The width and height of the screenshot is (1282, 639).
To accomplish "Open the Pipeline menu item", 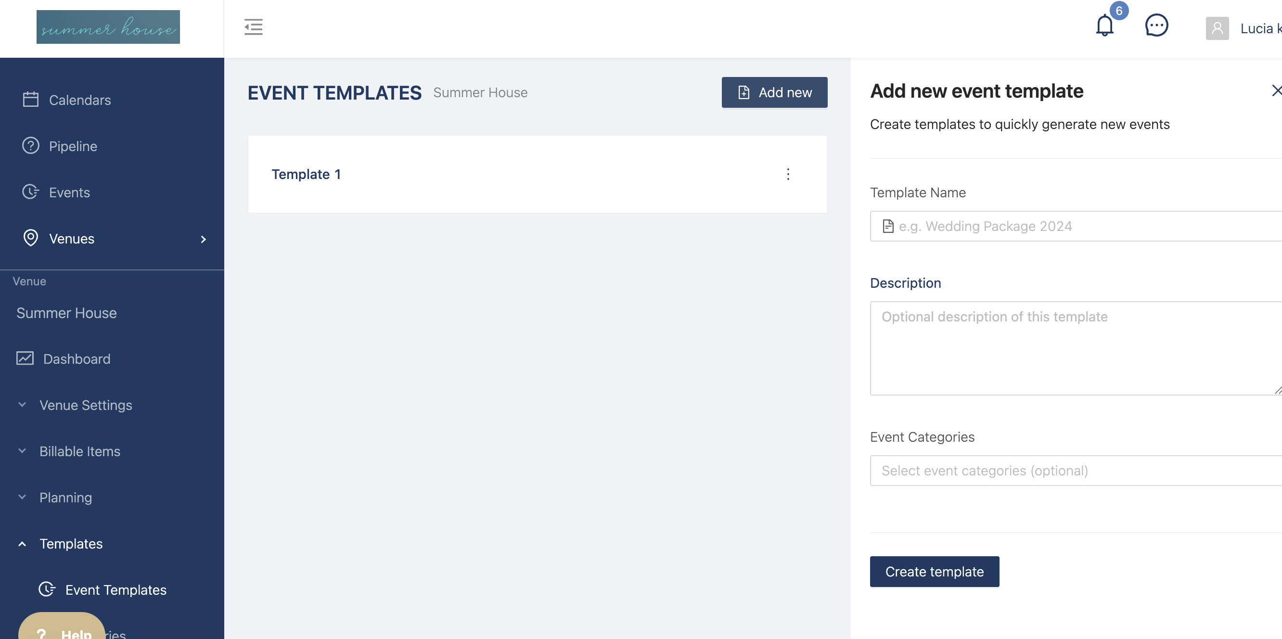I will click(x=73, y=146).
